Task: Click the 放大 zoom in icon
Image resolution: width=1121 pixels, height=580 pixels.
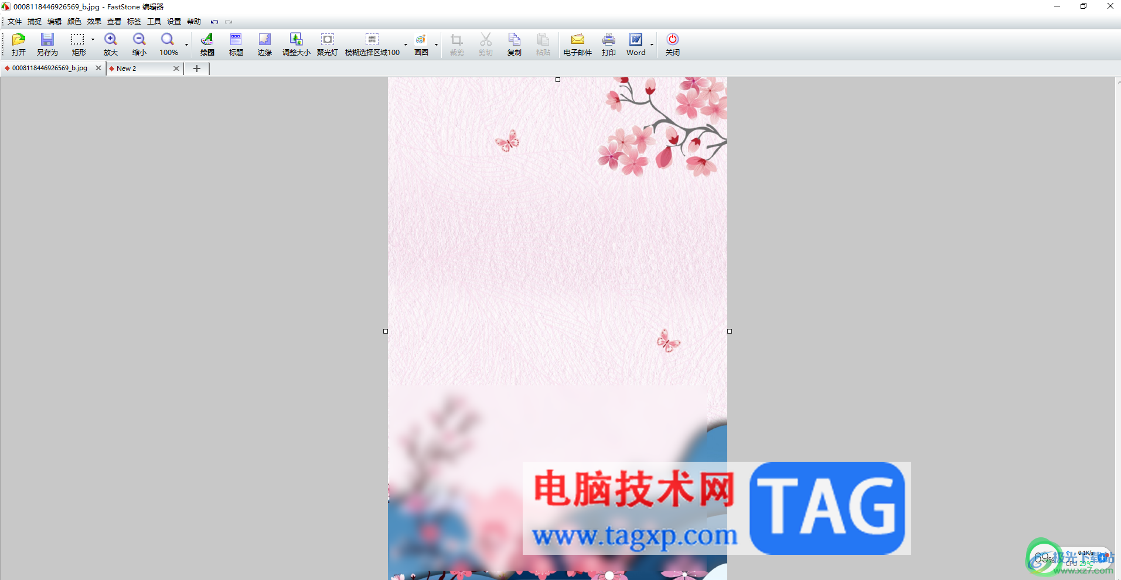Action: pos(111,44)
